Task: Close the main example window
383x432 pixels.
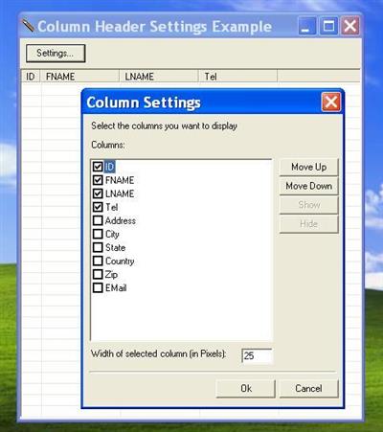Action: pyautogui.click(x=350, y=26)
